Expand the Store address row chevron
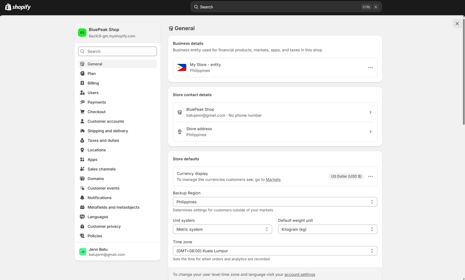 pos(371,132)
